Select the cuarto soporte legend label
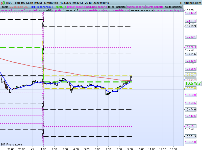This screenshot has height=151, width=202. click(136, 7)
